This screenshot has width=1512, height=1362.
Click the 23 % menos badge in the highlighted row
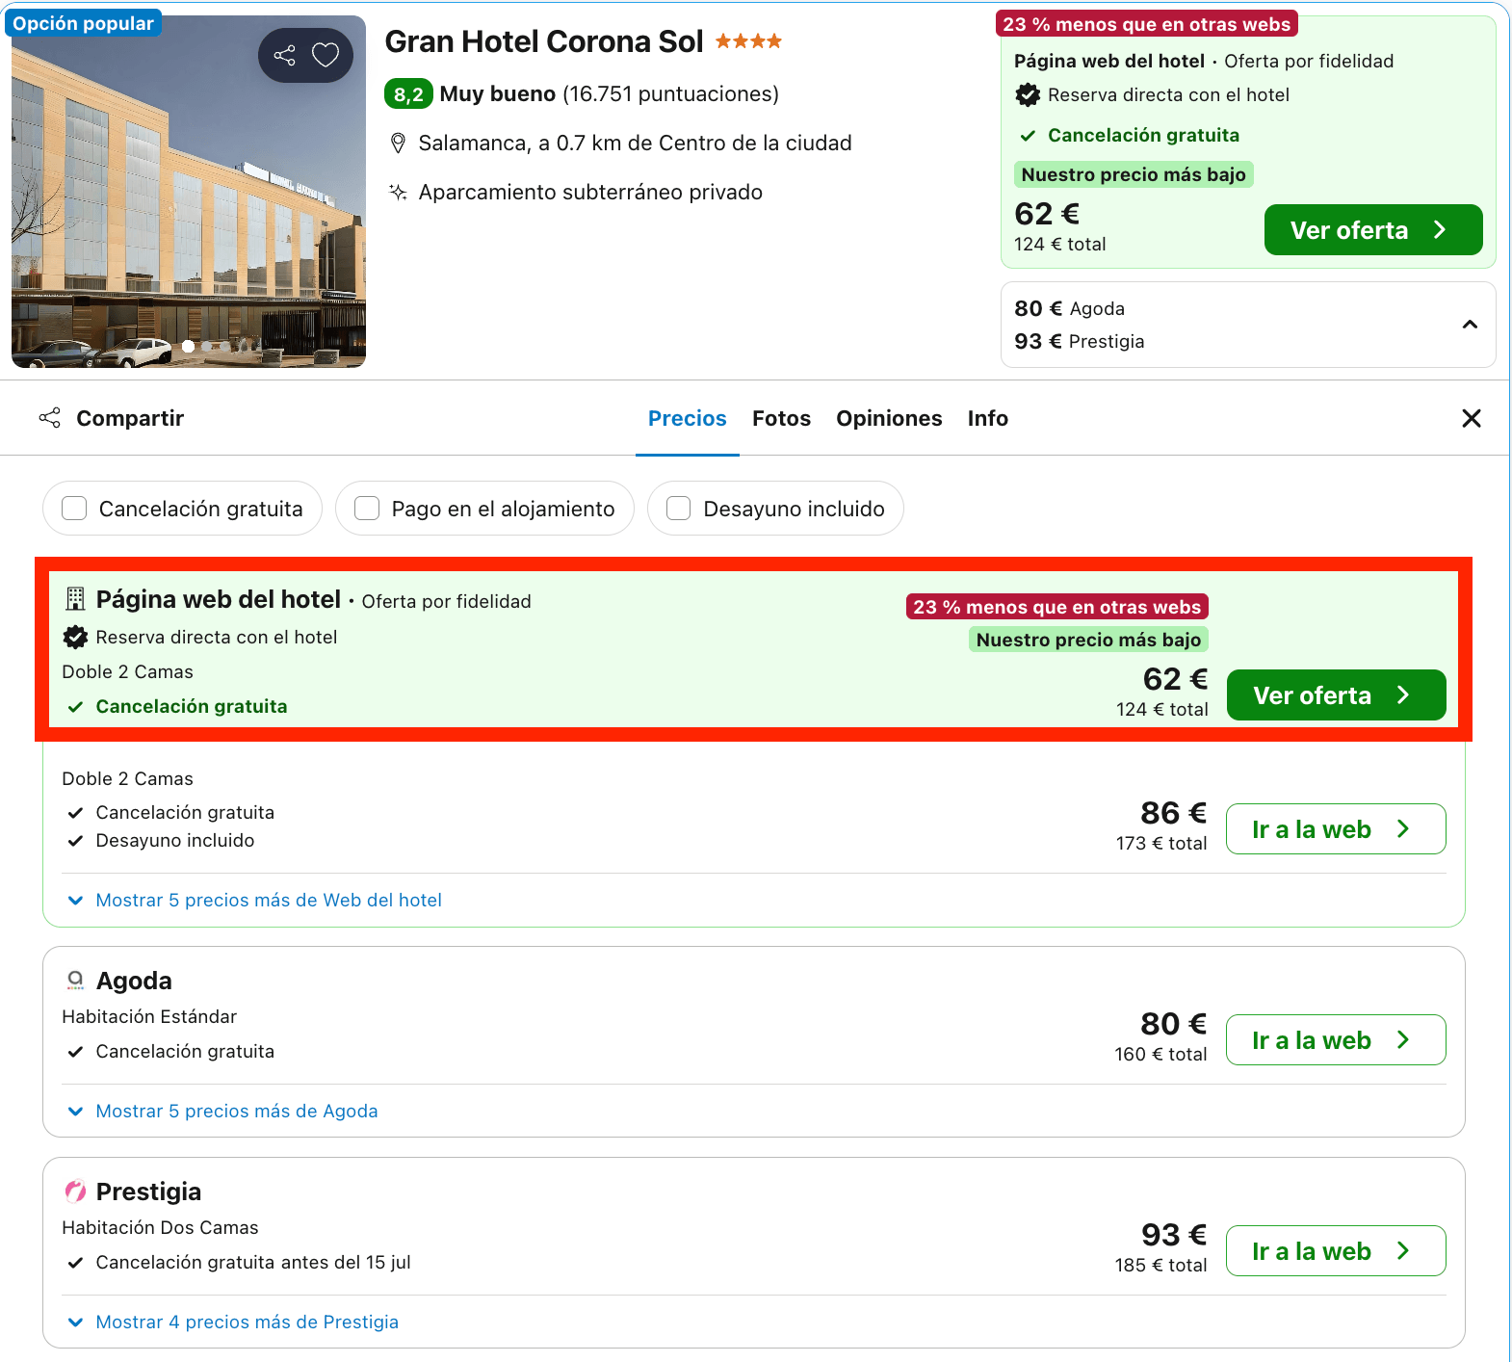[x=1057, y=607]
